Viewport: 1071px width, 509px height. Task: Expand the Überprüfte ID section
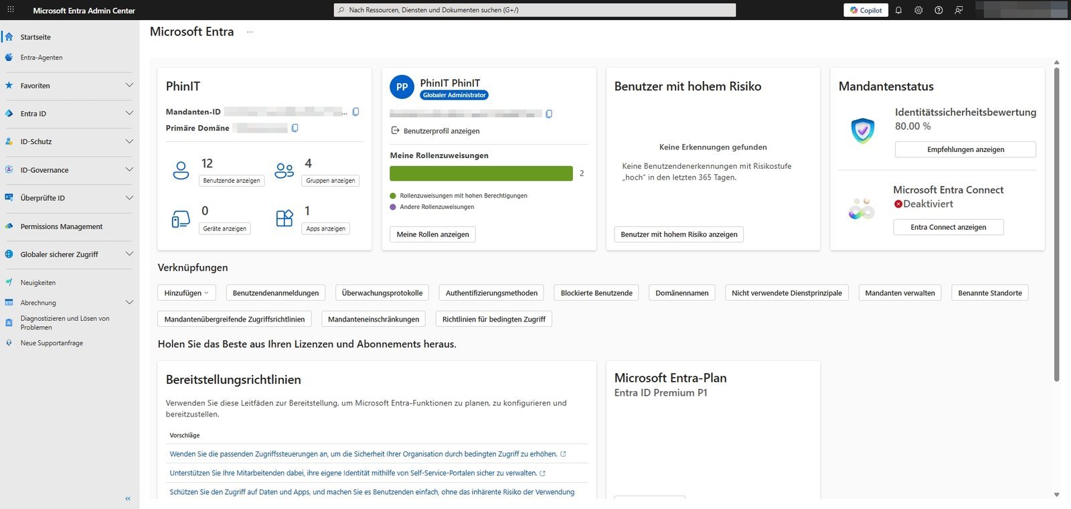[129, 198]
